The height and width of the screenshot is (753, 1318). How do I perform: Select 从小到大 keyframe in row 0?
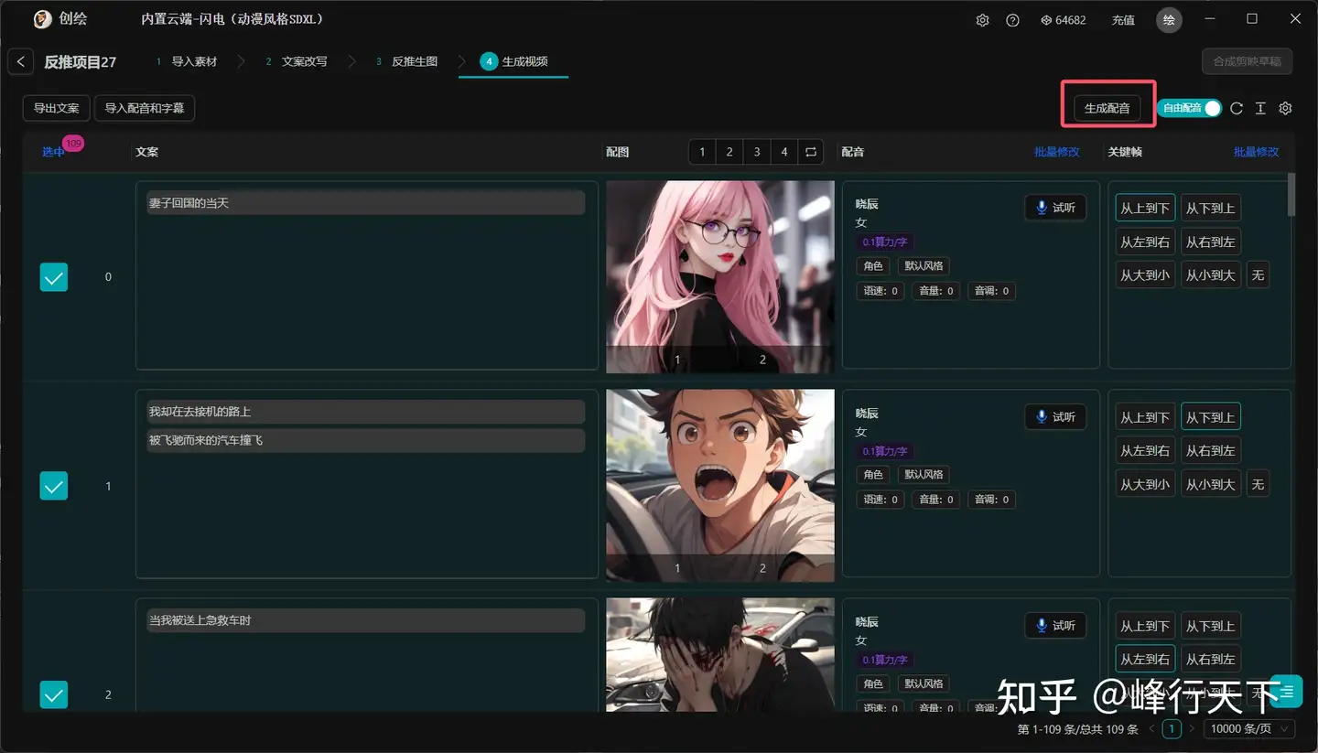point(1211,274)
